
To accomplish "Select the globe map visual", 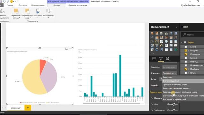I will (x=166, y=42).
